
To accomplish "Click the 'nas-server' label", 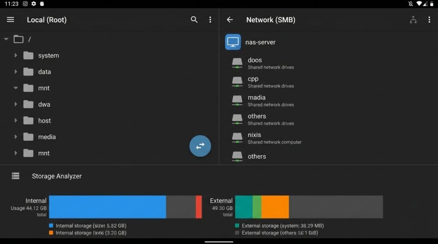I will pos(260,42).
